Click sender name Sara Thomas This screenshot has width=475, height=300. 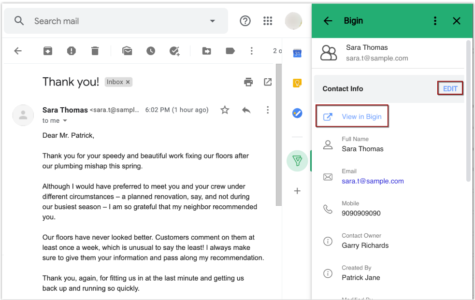pyautogui.click(x=65, y=110)
